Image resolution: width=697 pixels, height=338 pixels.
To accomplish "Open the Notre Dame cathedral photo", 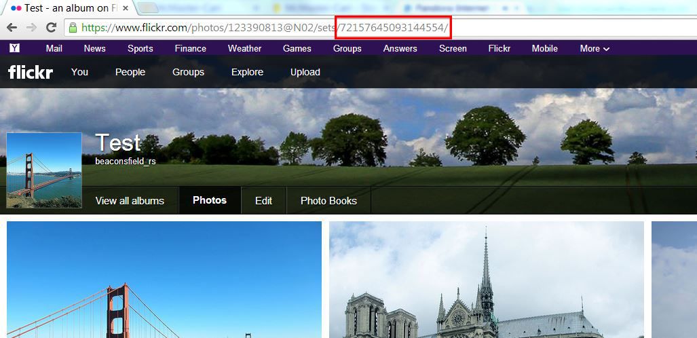I will tap(487, 280).
